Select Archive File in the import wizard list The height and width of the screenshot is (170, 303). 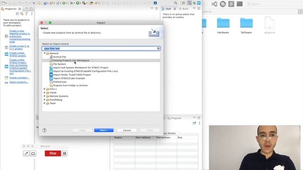(x=60, y=57)
